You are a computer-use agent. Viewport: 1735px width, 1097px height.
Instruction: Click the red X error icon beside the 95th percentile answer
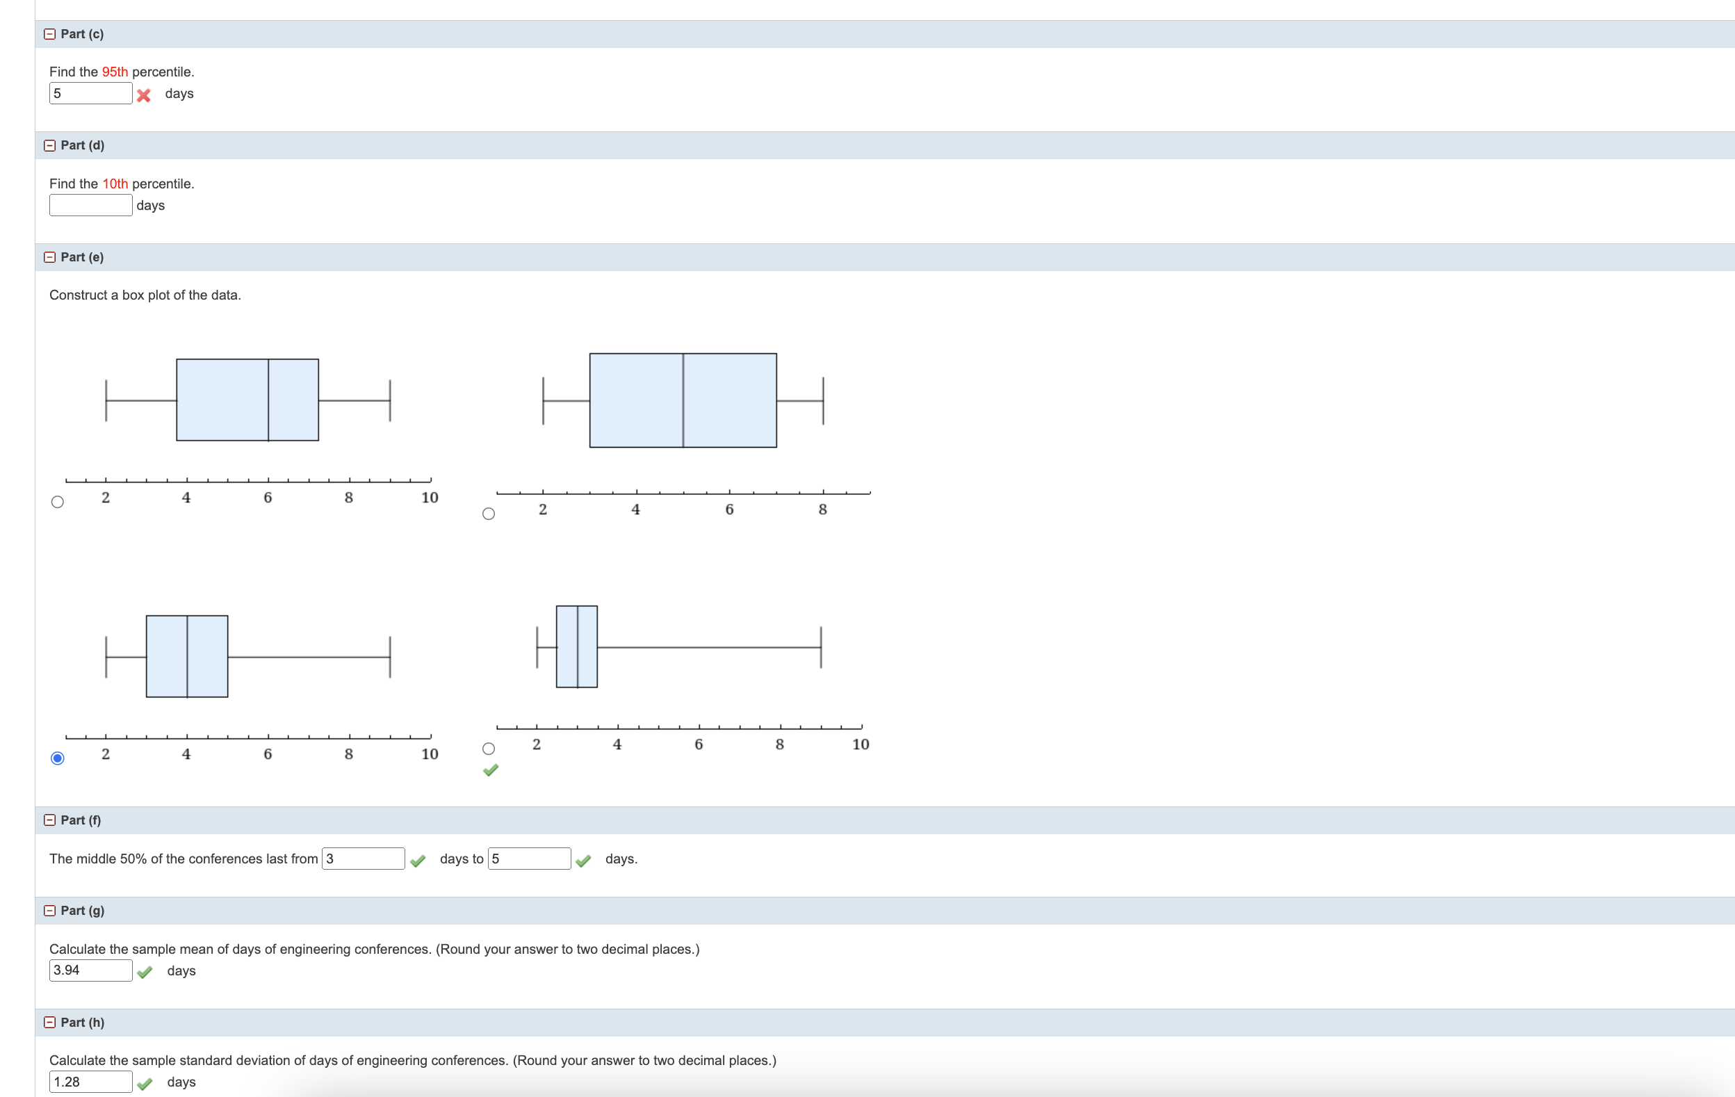click(143, 94)
